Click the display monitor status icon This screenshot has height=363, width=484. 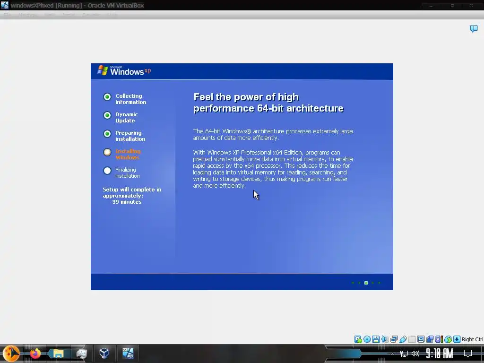pyautogui.click(x=421, y=339)
